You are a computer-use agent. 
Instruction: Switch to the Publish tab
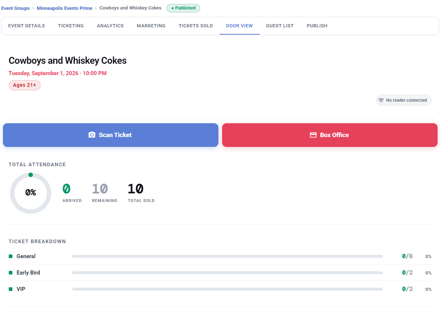(317, 26)
